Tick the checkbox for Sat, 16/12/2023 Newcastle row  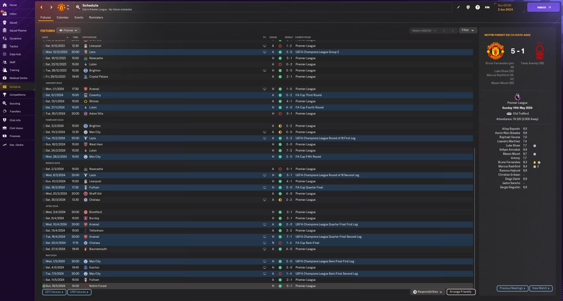[44, 58]
